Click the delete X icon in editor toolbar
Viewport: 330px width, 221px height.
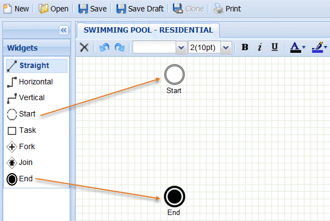click(x=84, y=47)
